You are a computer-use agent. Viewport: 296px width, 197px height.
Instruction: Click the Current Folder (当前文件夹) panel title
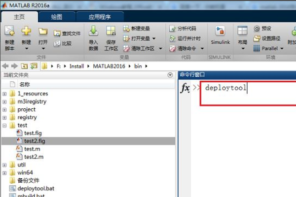pyautogui.click(x=16, y=75)
